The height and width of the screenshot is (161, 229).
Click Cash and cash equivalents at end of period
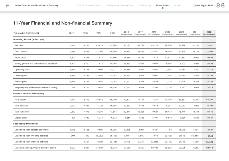(x=35, y=148)
